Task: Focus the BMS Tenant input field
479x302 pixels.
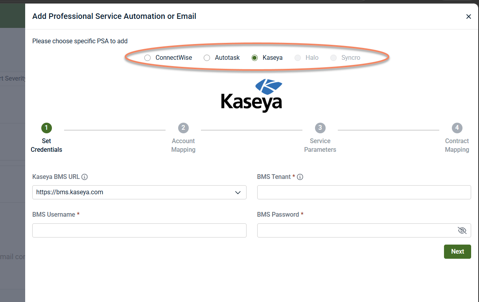Action: tap(364, 192)
